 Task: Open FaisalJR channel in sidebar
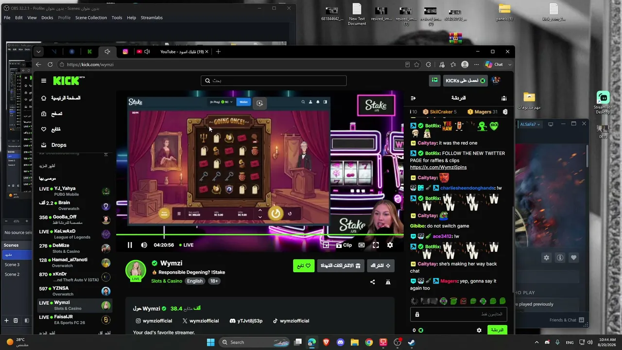coord(74,320)
